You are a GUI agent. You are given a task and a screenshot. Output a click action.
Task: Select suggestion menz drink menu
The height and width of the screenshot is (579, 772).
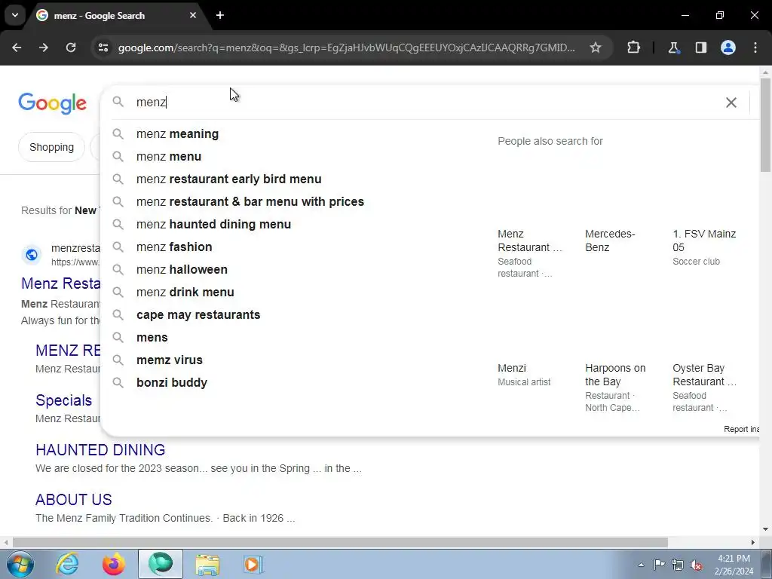click(185, 293)
